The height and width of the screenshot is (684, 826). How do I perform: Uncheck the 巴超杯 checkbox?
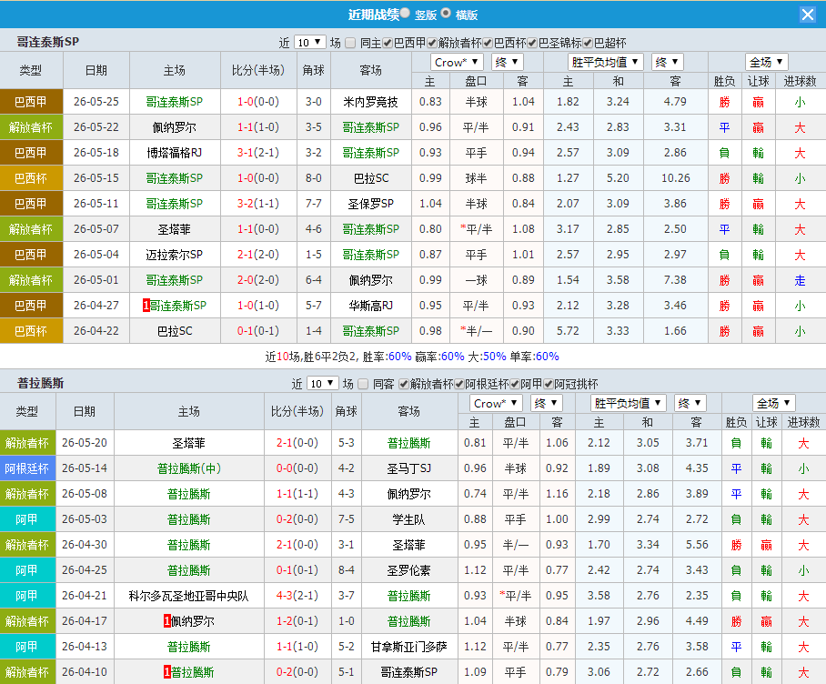click(588, 43)
